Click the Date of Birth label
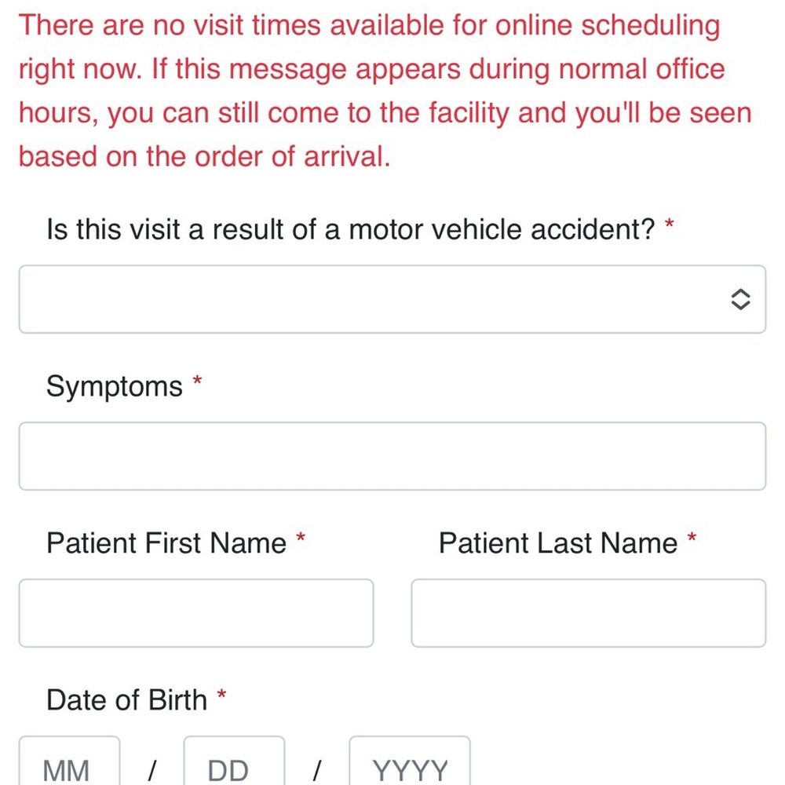785x785 pixels. [x=126, y=700]
